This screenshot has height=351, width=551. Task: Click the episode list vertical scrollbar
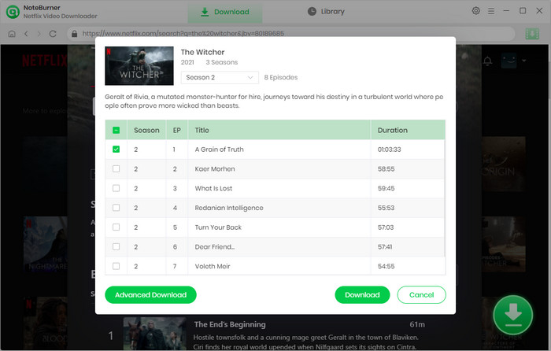coord(445,198)
